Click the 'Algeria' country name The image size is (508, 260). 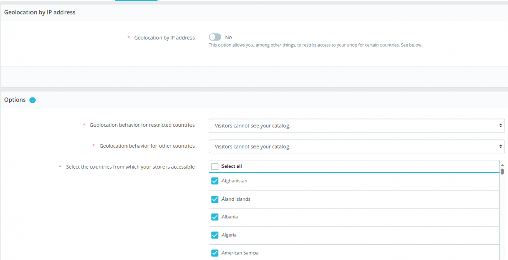(x=229, y=235)
